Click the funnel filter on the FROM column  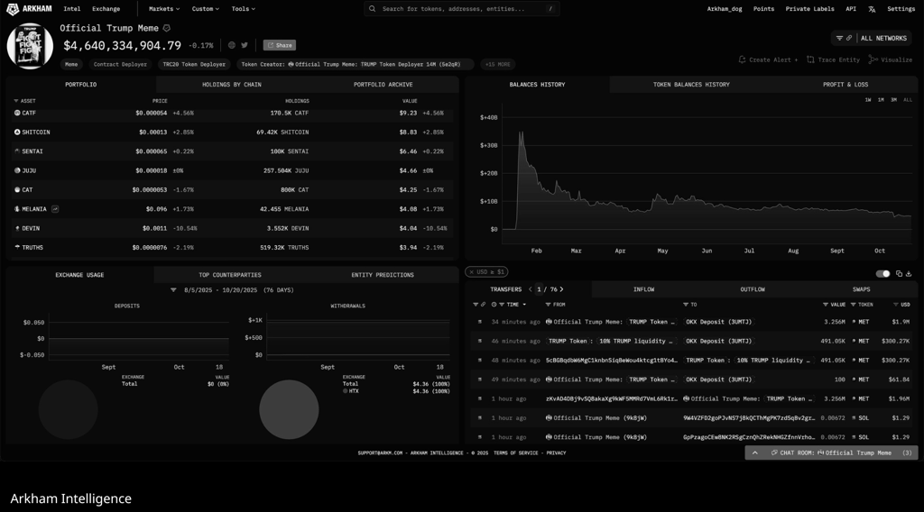(x=548, y=305)
